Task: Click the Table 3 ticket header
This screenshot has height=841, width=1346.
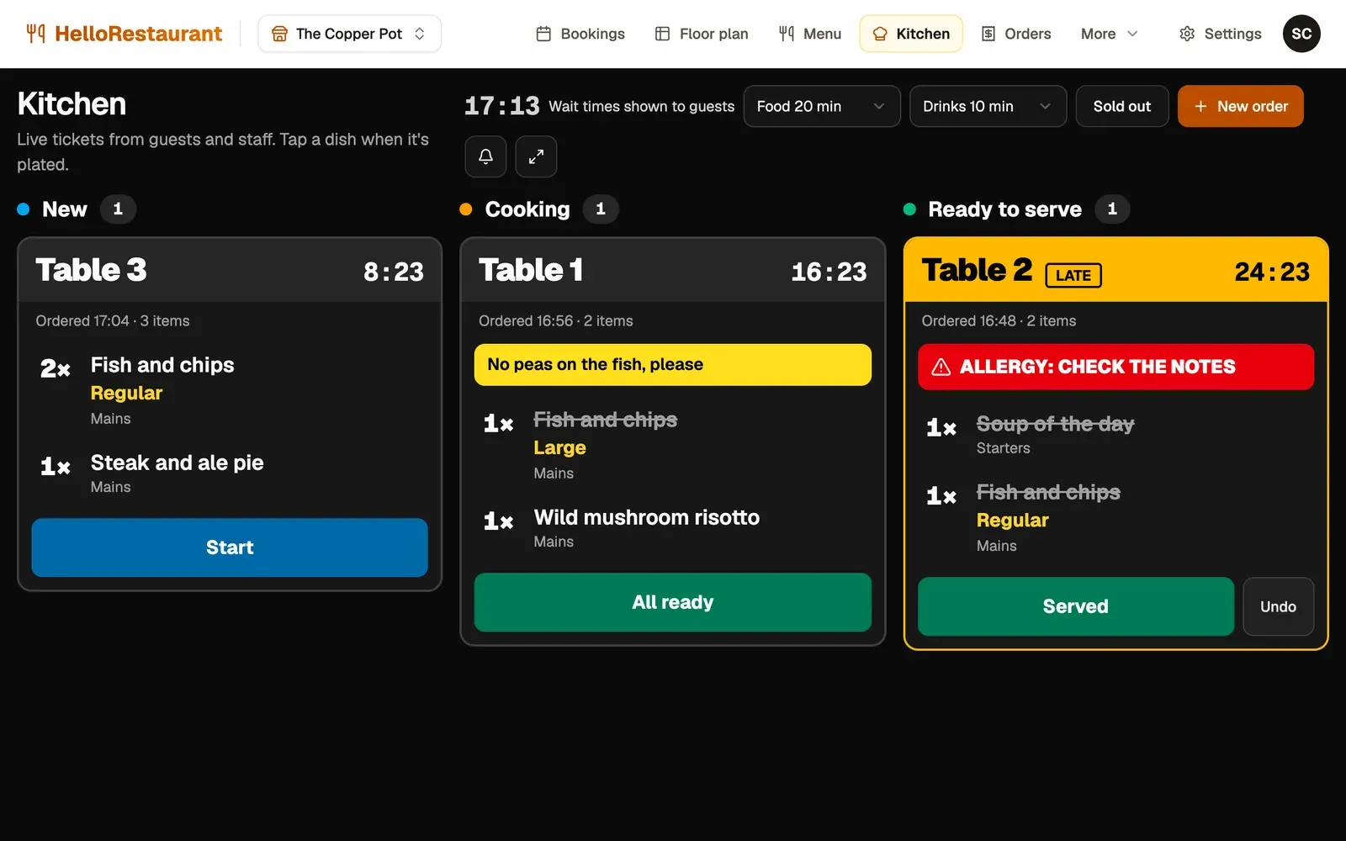Action: coord(230,271)
